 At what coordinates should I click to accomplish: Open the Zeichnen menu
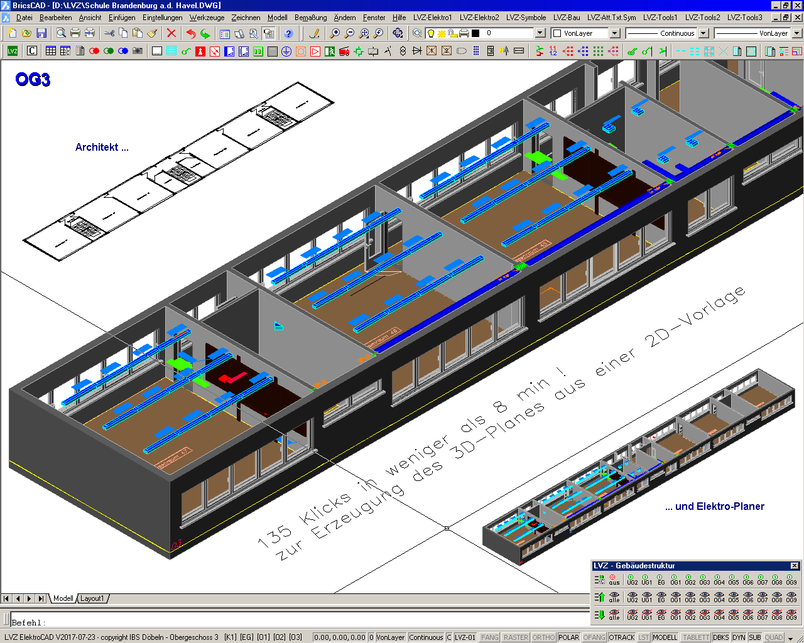(x=246, y=18)
